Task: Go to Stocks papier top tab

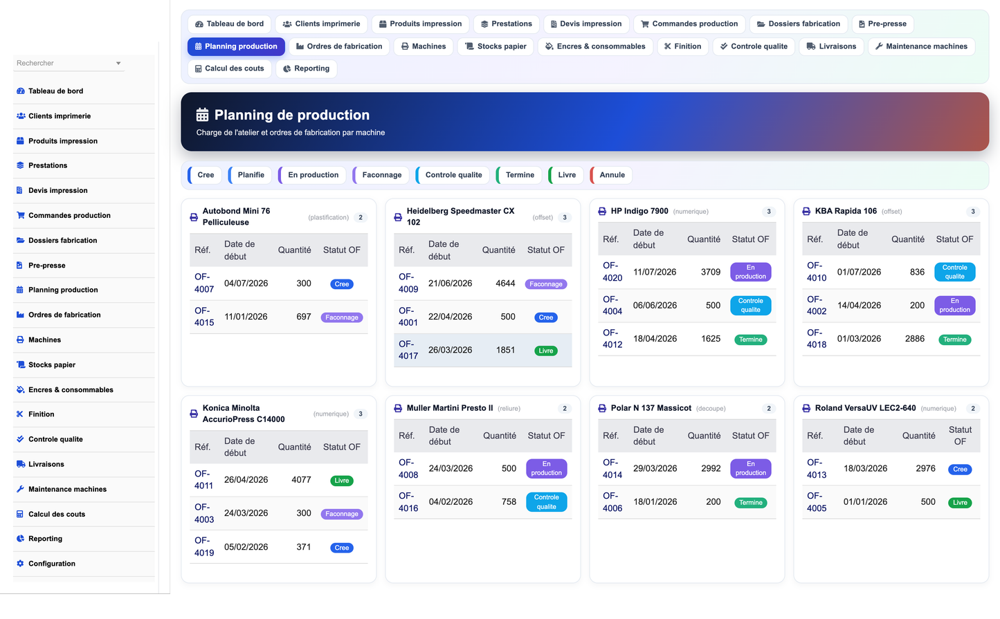Action: (496, 46)
